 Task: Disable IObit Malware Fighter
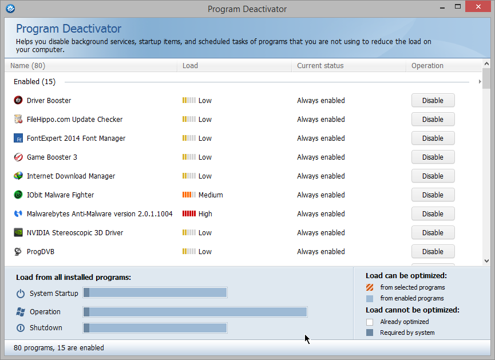click(433, 195)
